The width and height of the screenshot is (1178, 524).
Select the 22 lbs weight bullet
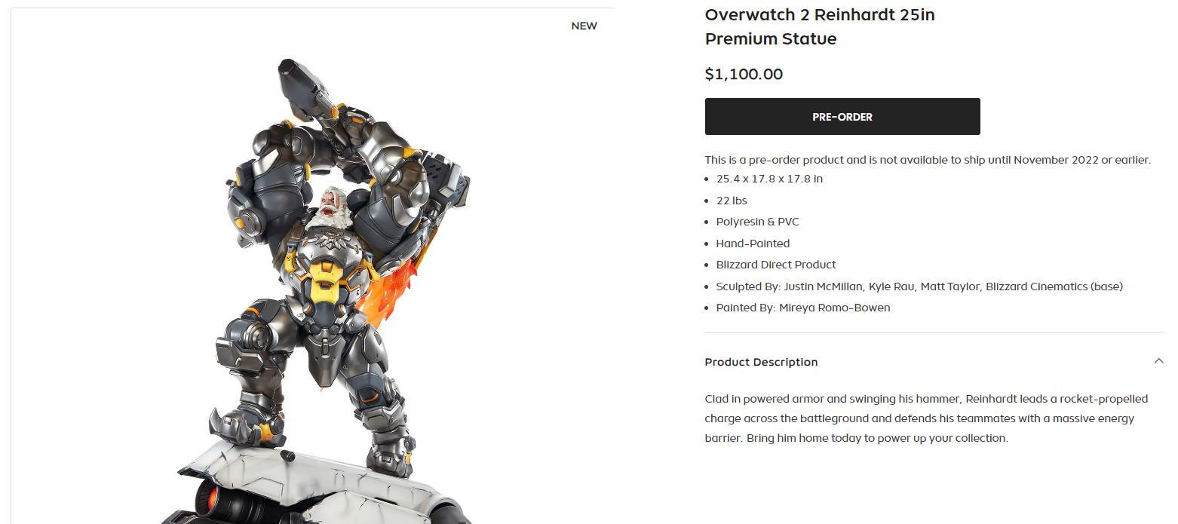coord(732,201)
